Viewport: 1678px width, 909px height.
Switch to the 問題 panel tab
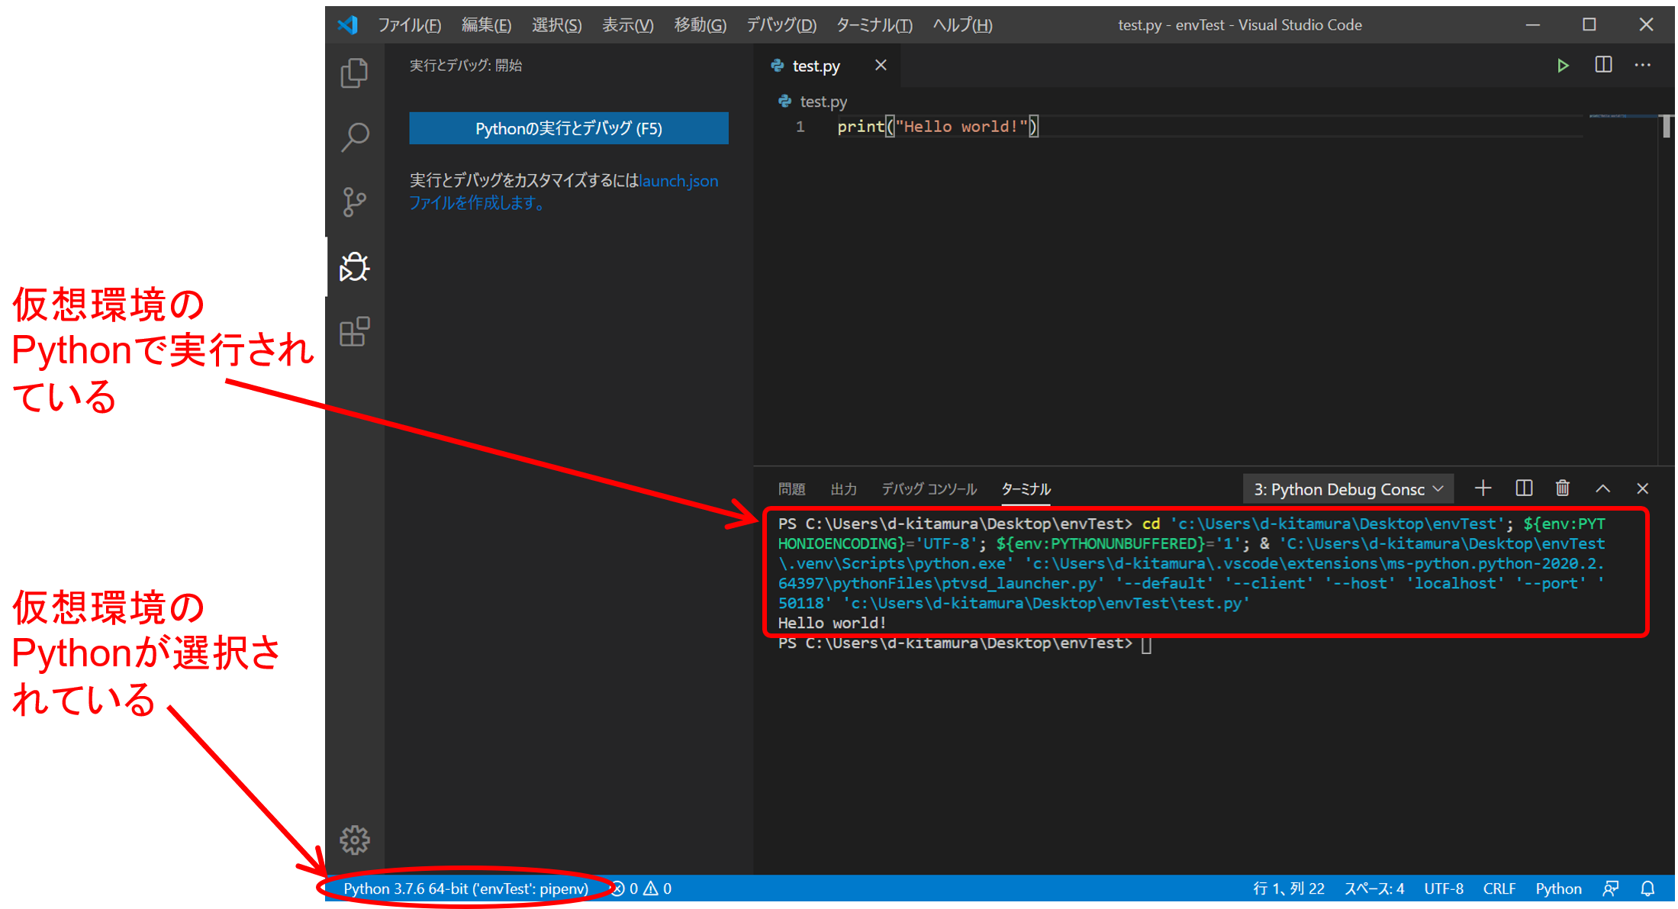point(791,489)
